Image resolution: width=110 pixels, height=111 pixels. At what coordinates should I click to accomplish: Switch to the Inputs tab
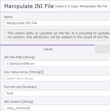[x=48, y=49]
